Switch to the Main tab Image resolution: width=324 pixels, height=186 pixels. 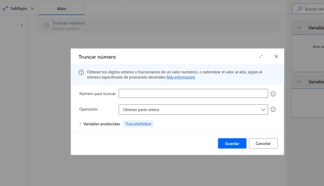tap(62, 9)
